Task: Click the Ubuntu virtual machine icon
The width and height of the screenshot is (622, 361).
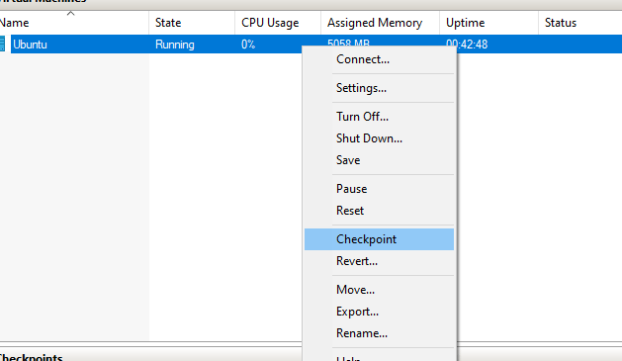Action: coord(2,44)
